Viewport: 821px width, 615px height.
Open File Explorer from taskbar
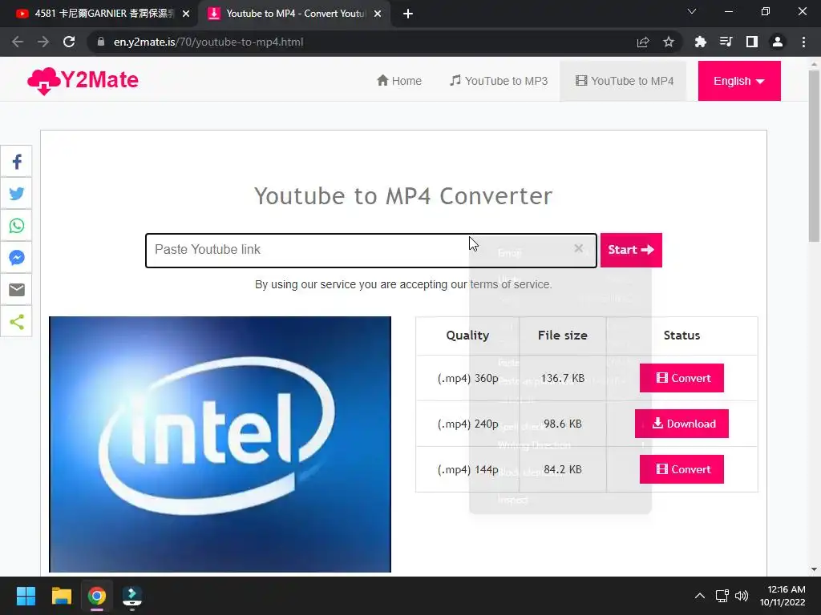tap(61, 596)
